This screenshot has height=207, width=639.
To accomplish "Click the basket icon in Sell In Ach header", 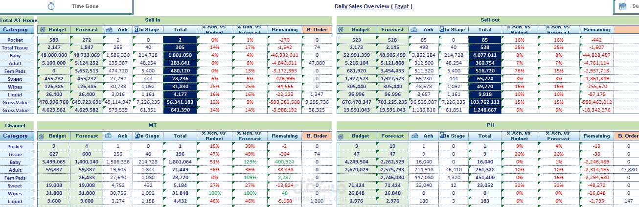I will (x=109, y=30).
